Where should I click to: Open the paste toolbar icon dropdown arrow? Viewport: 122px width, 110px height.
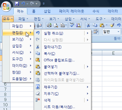[107, 25]
